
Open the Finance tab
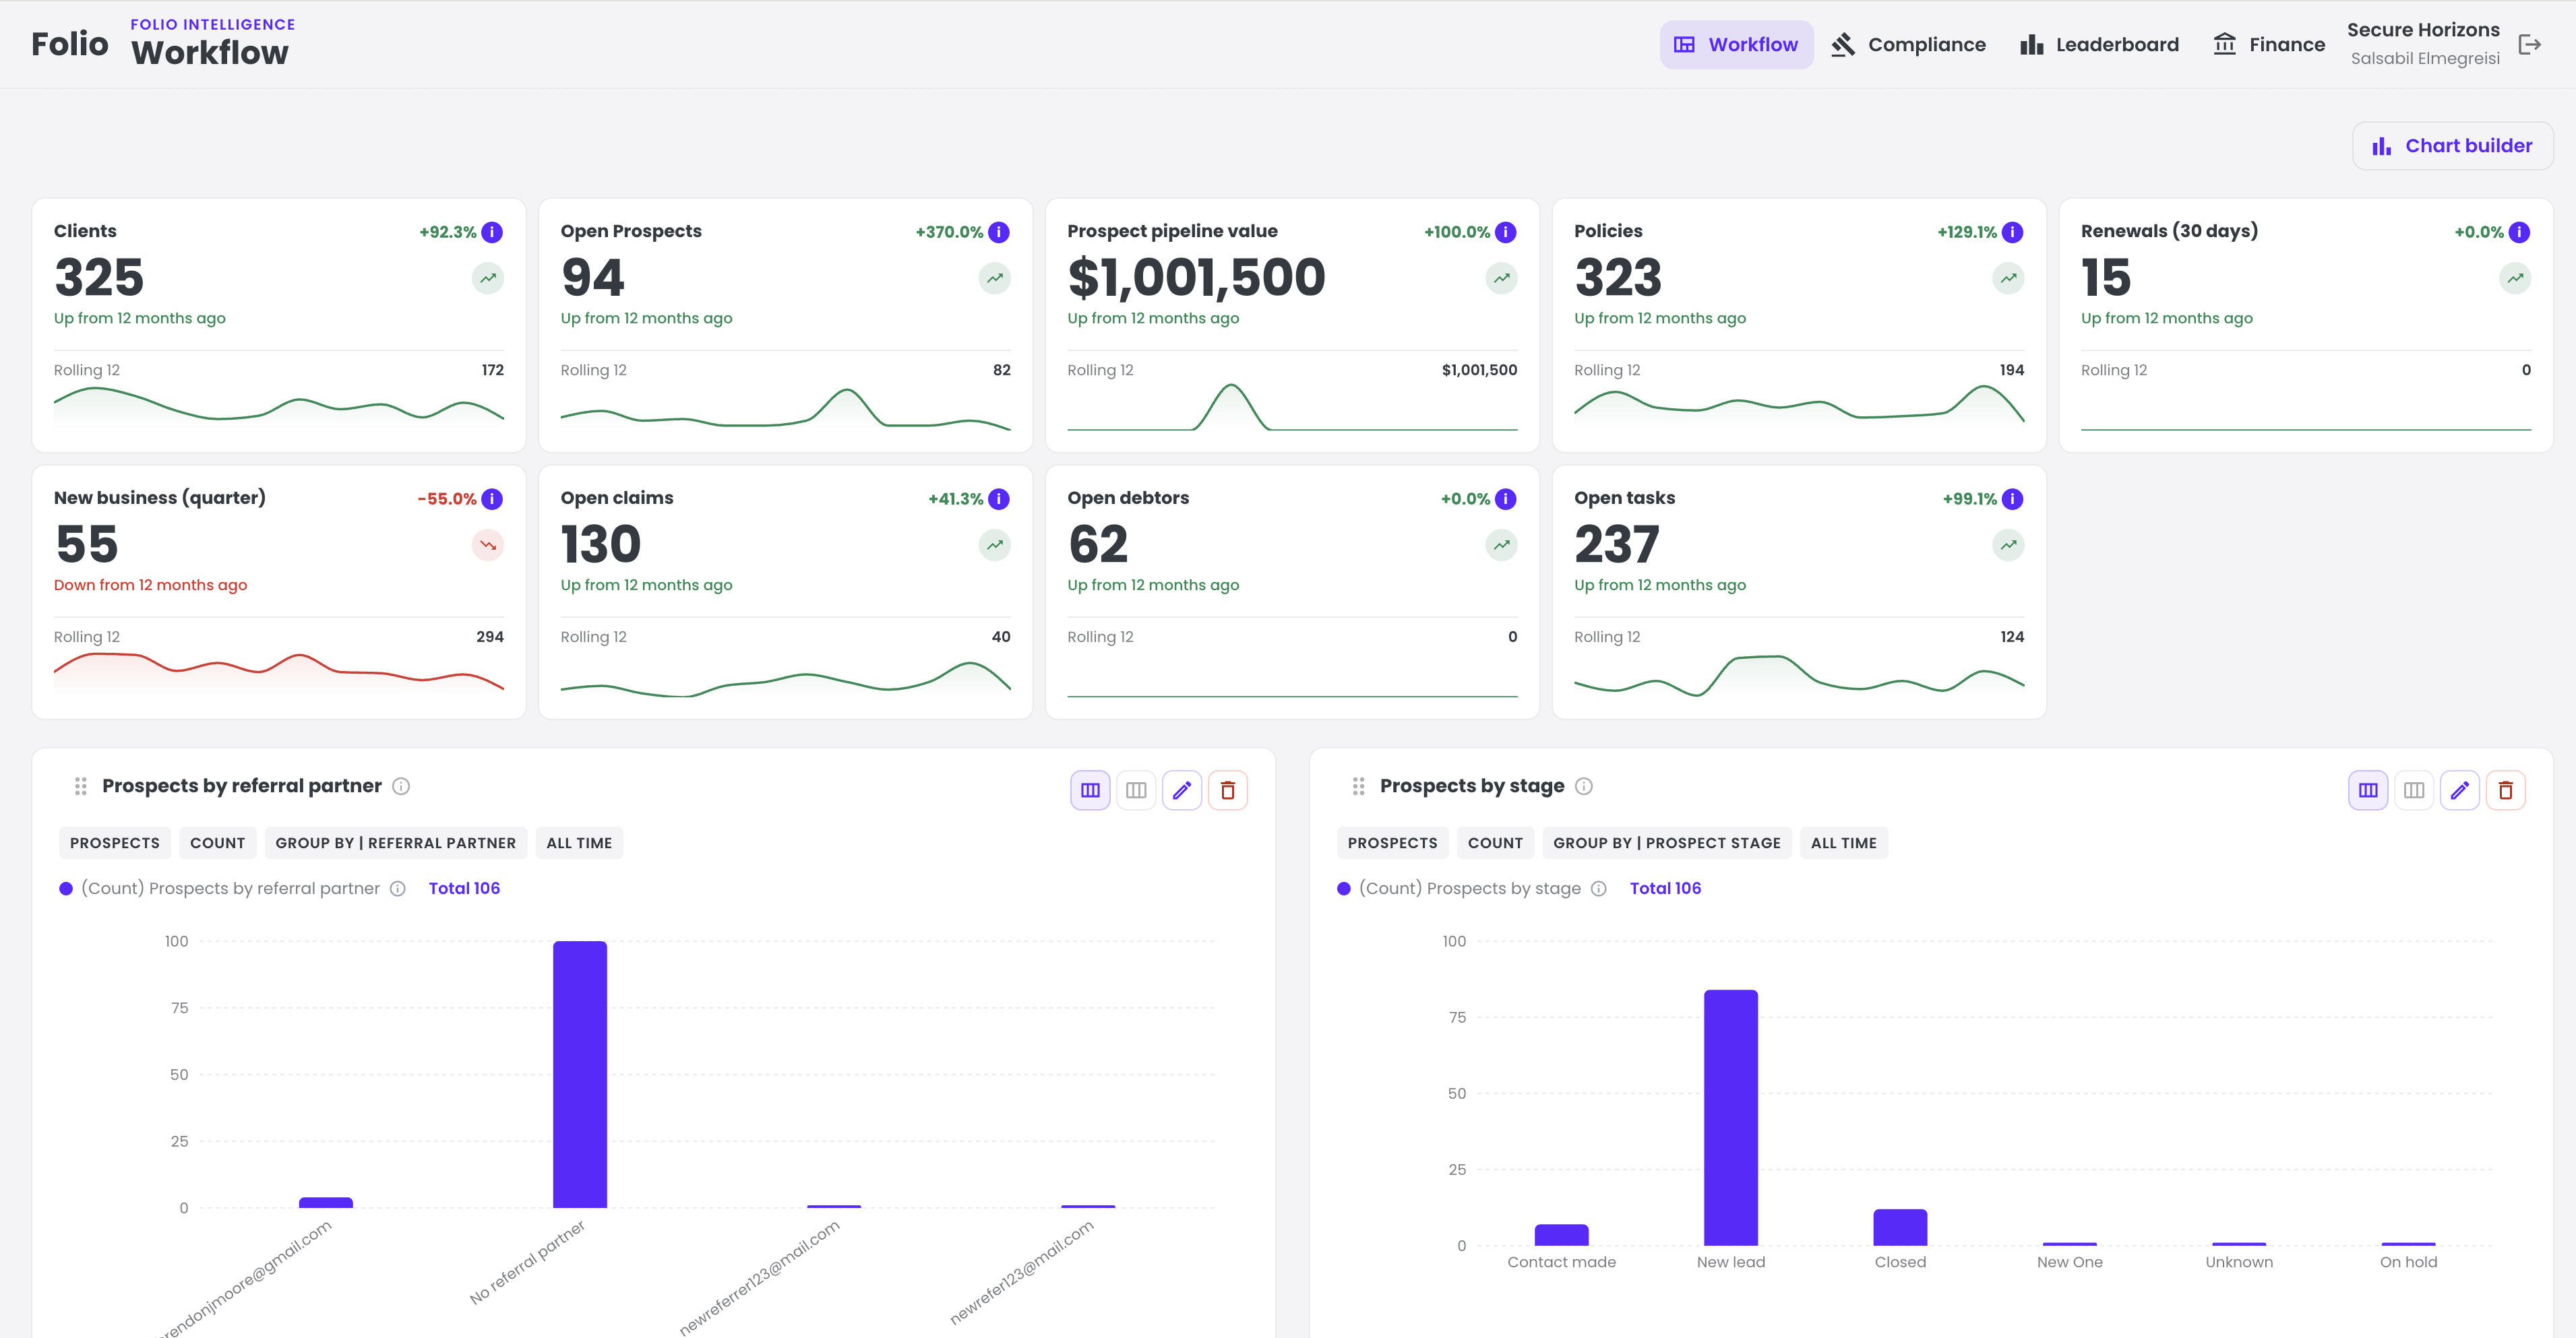(x=2268, y=44)
